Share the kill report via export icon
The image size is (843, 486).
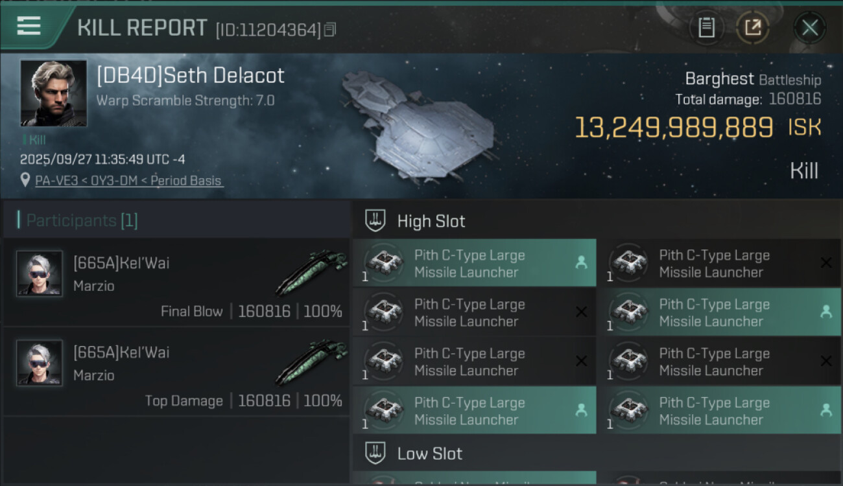(x=753, y=28)
